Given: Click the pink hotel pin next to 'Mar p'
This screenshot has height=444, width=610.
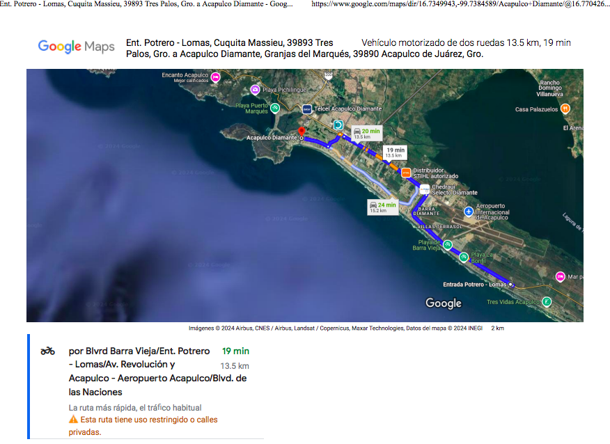Looking at the screenshot, I should pos(560,276).
